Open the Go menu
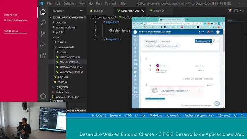 pyautogui.click(x=91, y=3)
